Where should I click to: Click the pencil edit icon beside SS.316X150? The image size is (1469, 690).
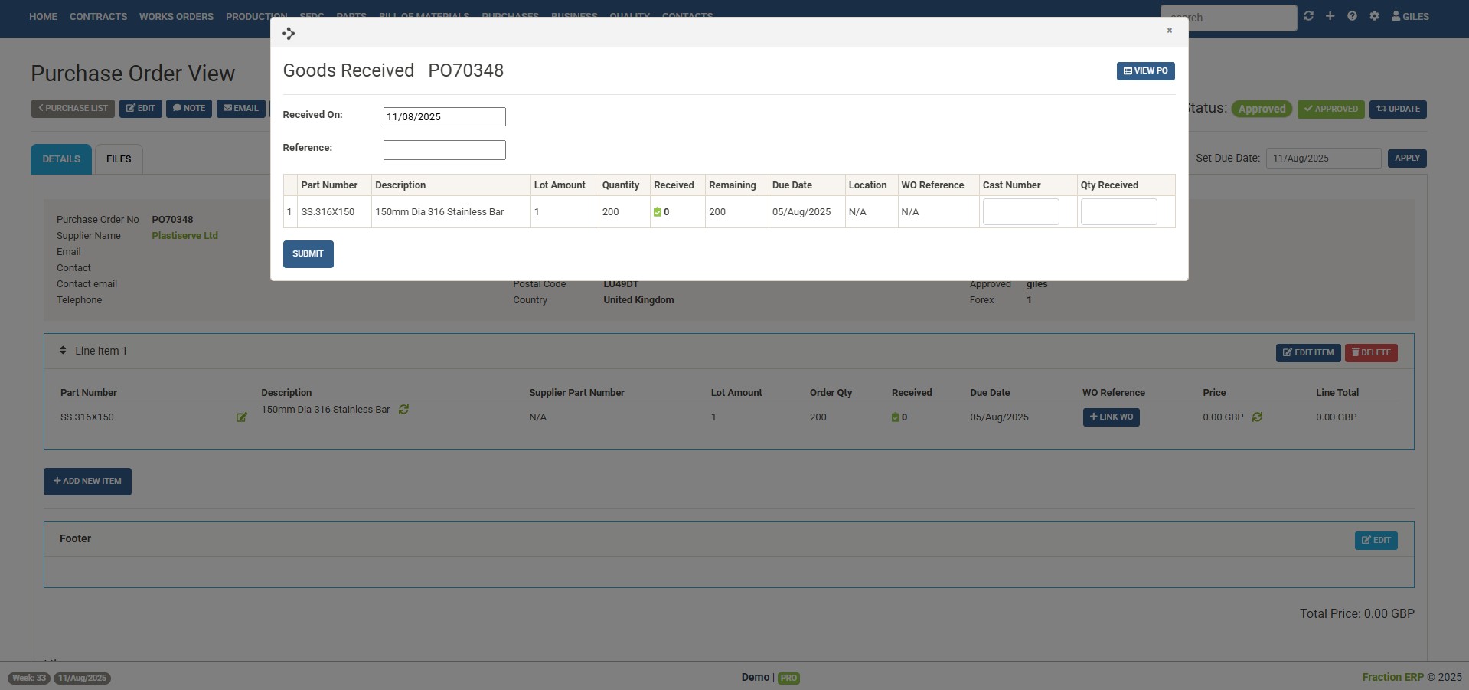coord(242,417)
